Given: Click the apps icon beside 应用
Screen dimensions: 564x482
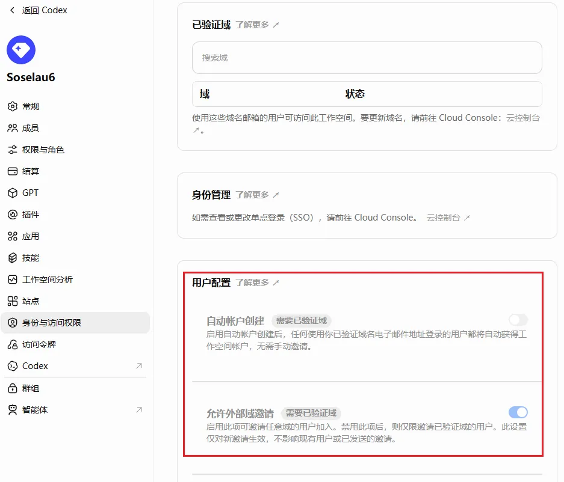Looking at the screenshot, I should click(x=13, y=236).
